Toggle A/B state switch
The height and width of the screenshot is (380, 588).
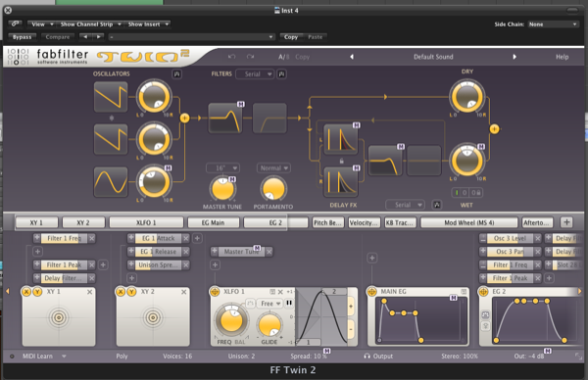tap(283, 57)
